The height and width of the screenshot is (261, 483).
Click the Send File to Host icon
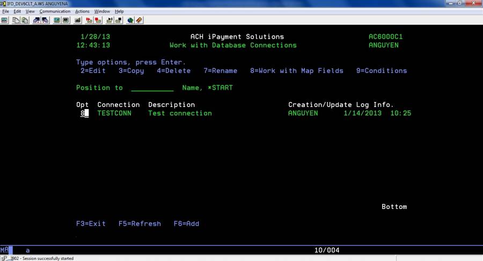(36, 20)
